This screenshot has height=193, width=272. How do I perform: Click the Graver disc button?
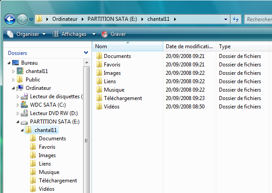(x=114, y=34)
